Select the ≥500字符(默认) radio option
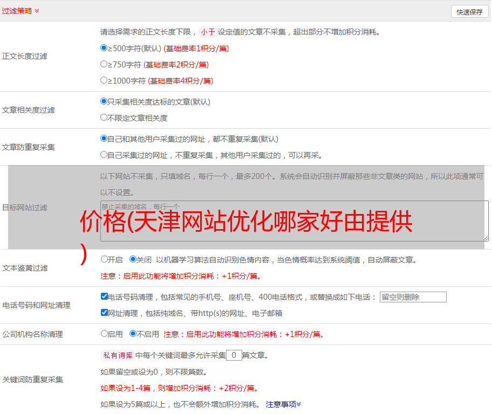 (x=104, y=48)
